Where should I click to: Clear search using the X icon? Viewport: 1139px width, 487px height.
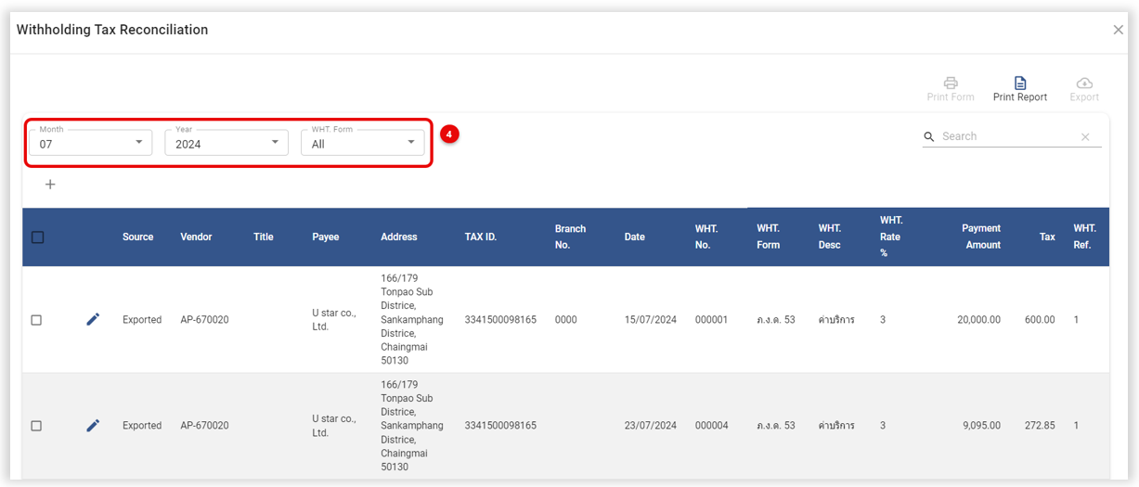[1085, 137]
